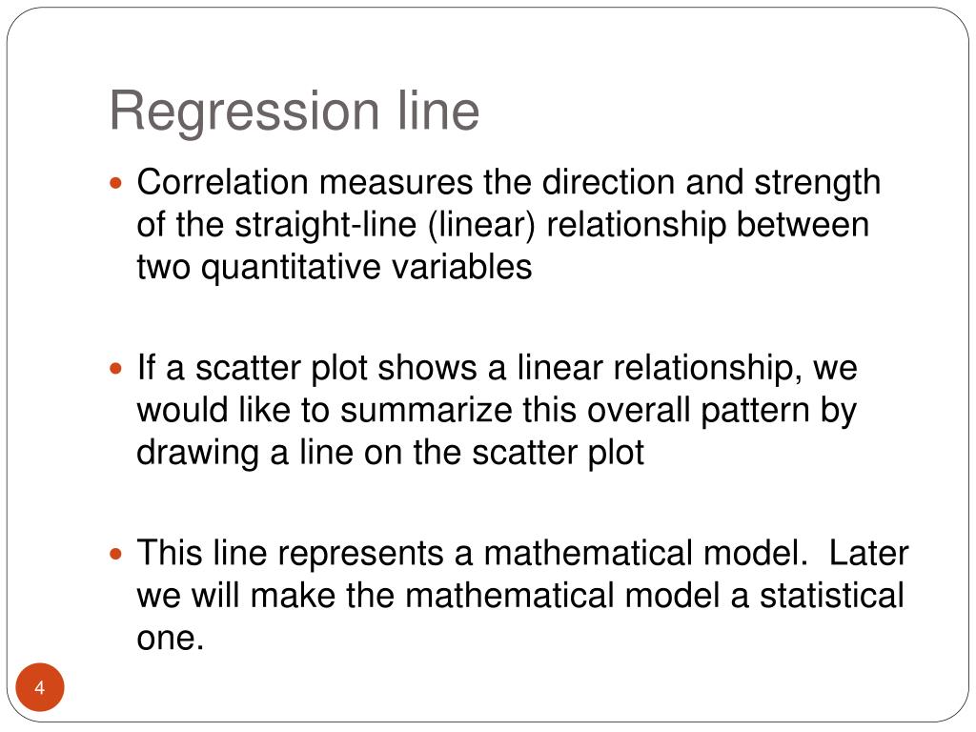Click the line 'two quantitative variables'

(x=335, y=267)
